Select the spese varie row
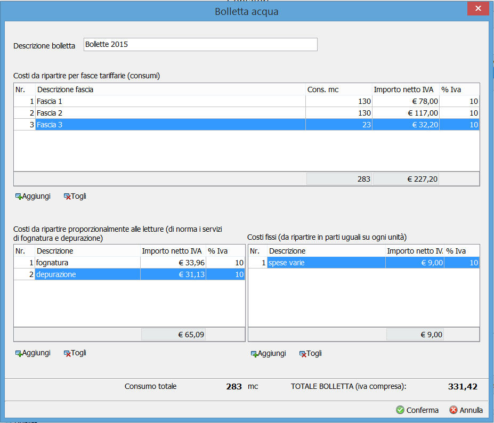The width and height of the screenshot is (494, 423). 364,263
